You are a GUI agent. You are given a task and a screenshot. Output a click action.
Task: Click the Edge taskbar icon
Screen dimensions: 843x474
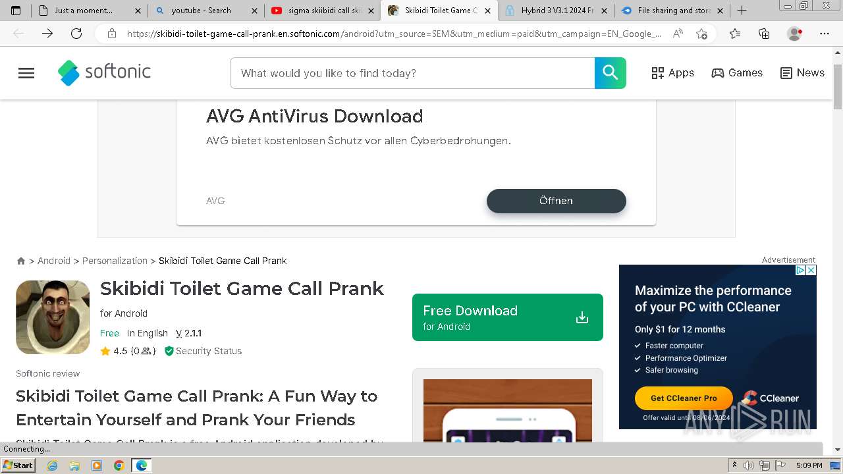coord(142,465)
